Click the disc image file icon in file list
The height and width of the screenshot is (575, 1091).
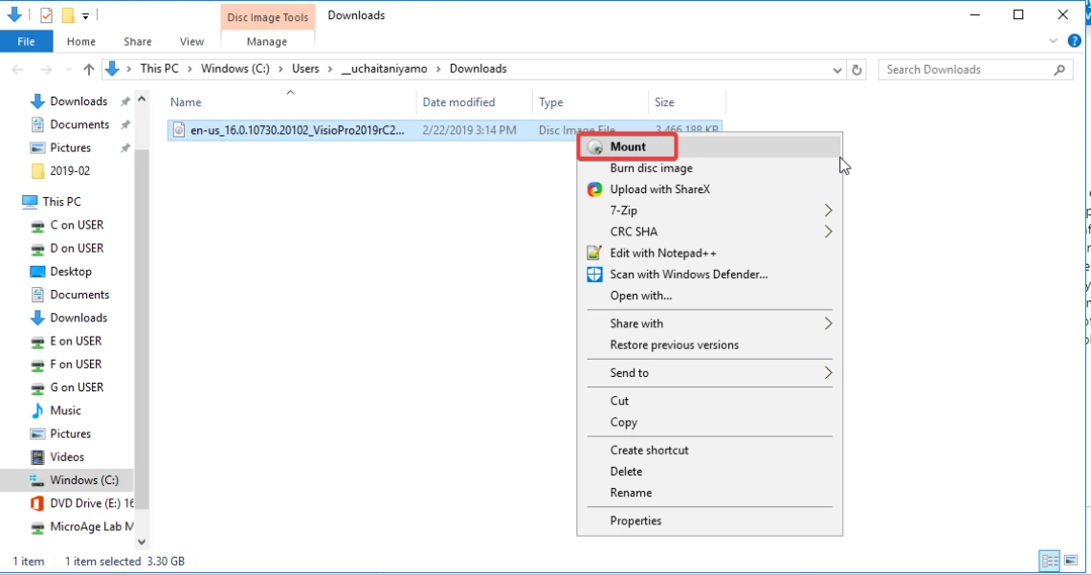(179, 130)
